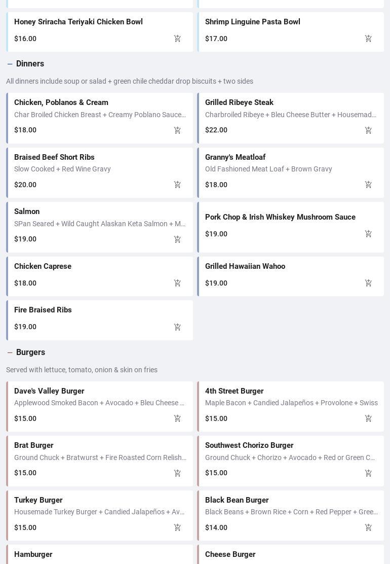
Task: Select Dave's Valley Burger item
Action: 49,391
